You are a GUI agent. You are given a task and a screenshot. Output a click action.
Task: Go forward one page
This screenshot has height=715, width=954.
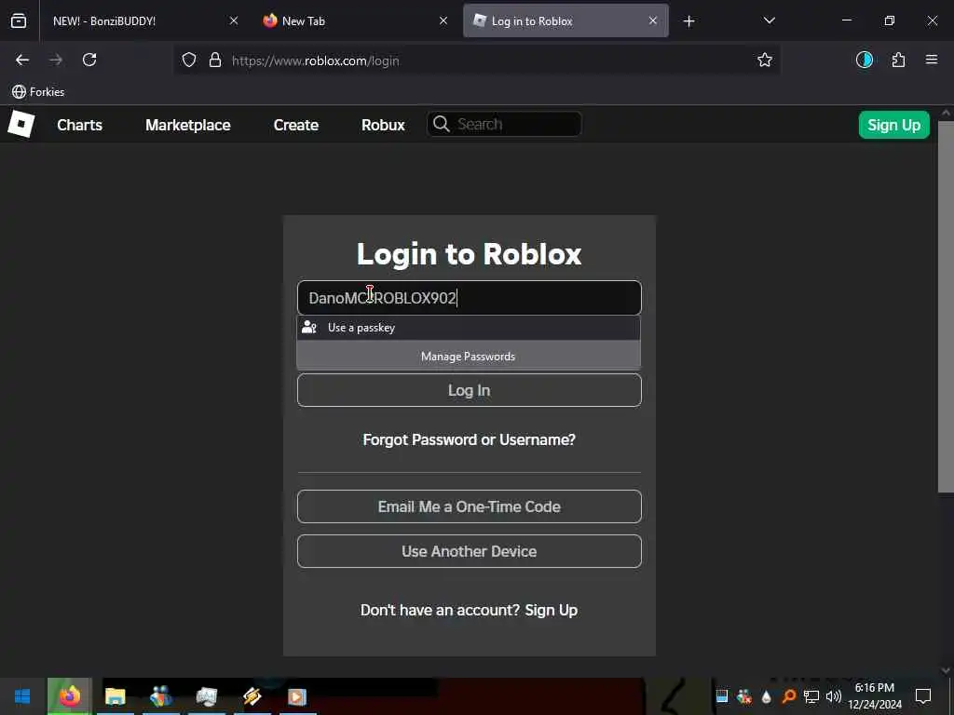click(56, 60)
